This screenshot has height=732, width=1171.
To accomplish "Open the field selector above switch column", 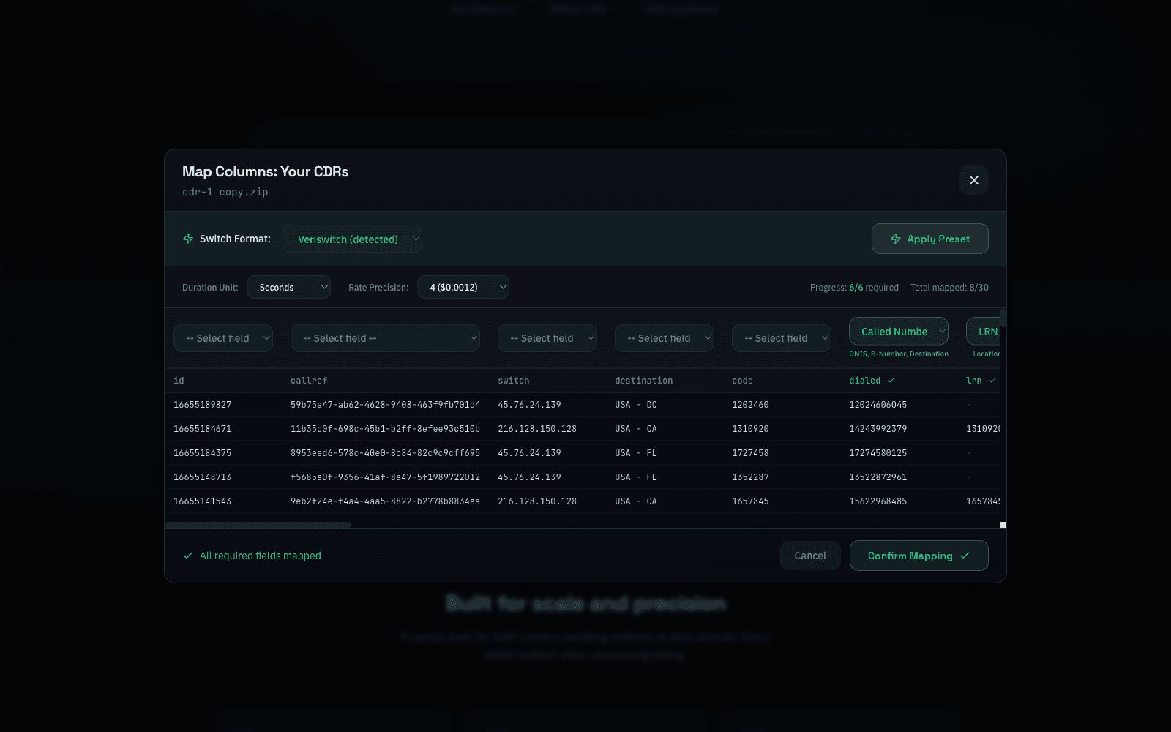I will (547, 338).
